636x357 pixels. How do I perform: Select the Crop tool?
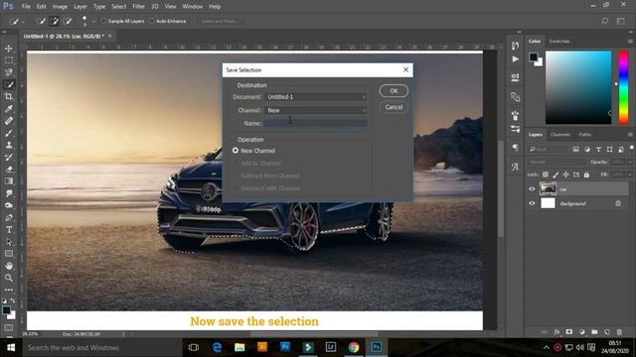tap(9, 96)
